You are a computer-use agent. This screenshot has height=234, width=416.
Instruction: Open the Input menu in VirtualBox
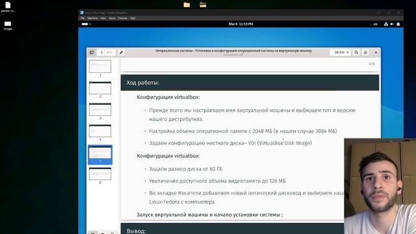[x=112, y=18]
